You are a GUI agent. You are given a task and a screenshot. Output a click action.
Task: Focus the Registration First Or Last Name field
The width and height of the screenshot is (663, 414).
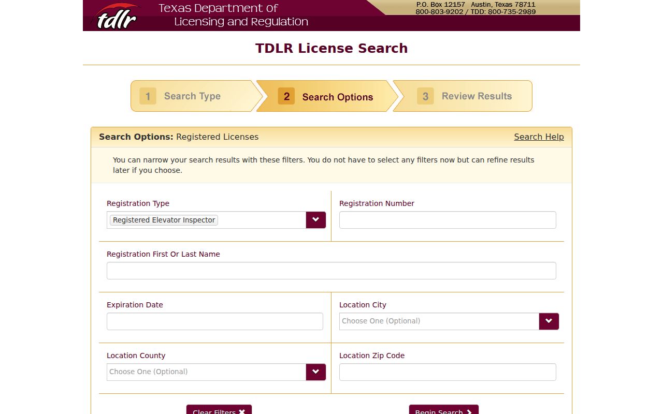pos(331,271)
